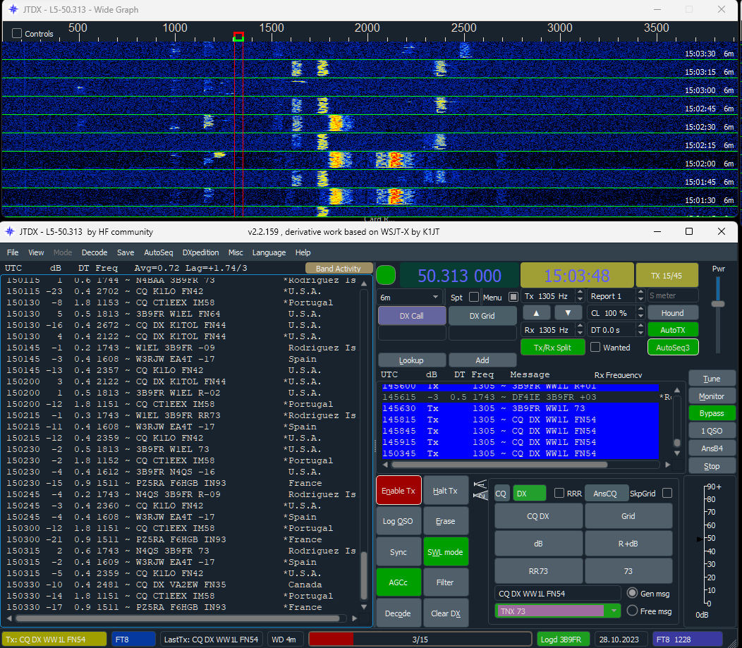Adjust the CL 100 % spinner arrows
742x648 pixels.
(640, 312)
